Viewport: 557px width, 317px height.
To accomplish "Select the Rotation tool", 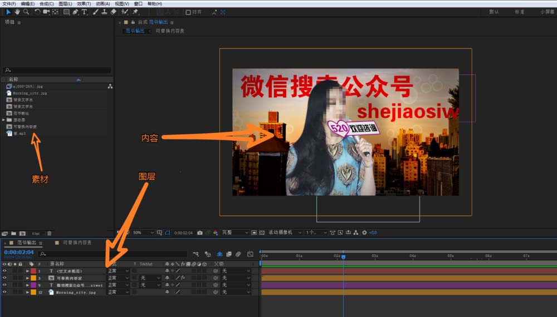I will 37,12.
